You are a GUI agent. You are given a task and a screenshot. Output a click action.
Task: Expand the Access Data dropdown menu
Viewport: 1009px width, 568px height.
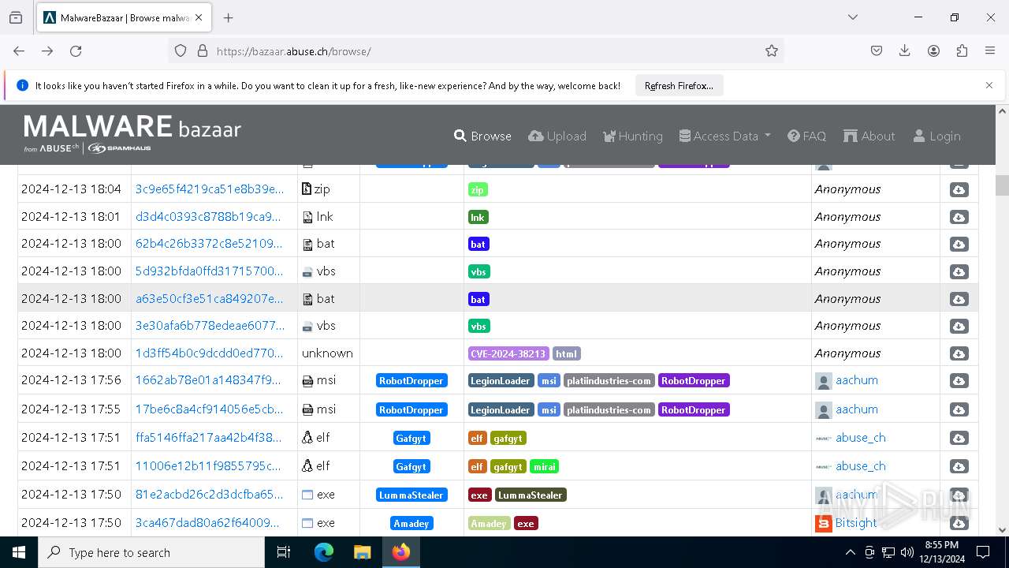[725, 136]
